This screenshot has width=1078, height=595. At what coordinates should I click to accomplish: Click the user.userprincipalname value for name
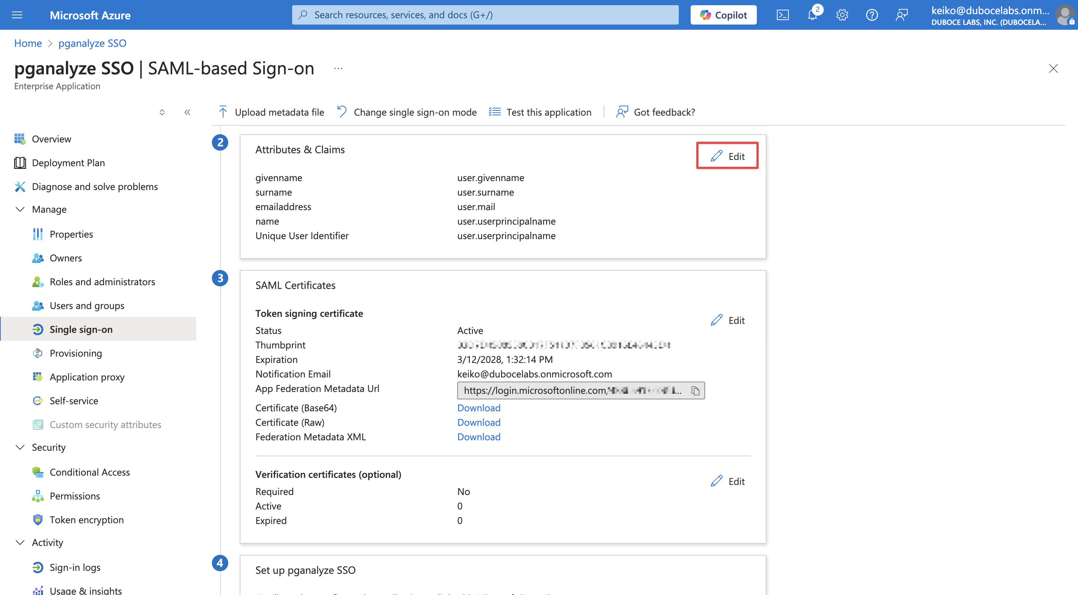pos(506,221)
